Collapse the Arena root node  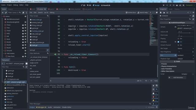pyautogui.click(x=2, y=16)
